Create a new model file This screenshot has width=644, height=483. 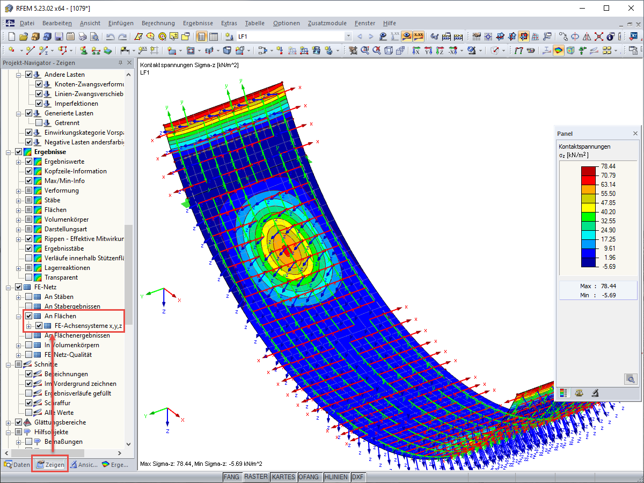click(12, 36)
